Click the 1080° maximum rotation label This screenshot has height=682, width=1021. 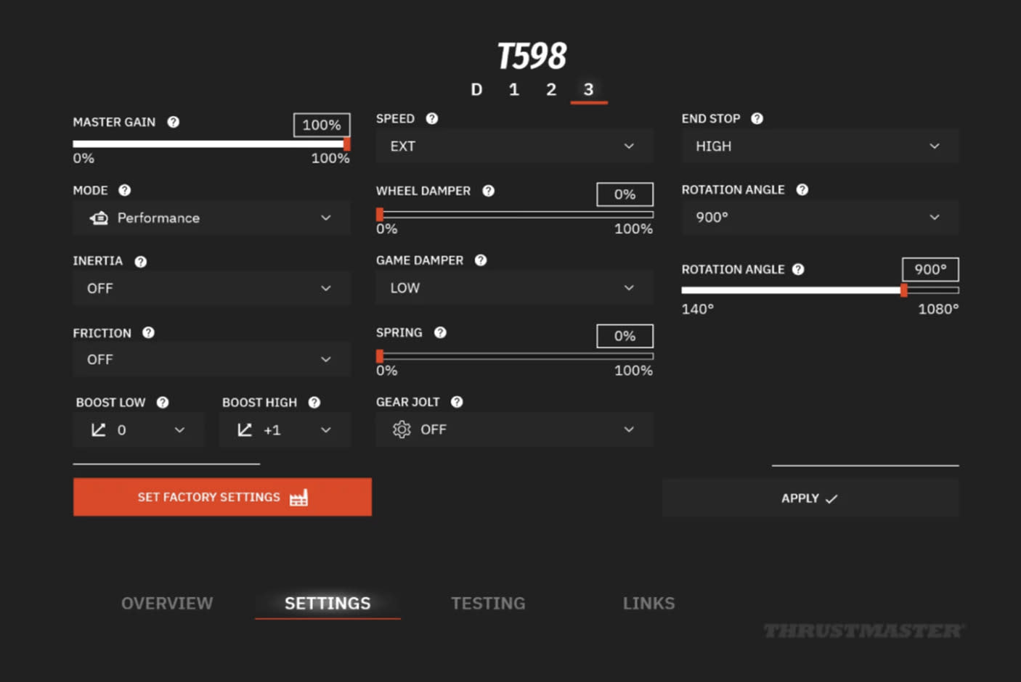click(938, 309)
